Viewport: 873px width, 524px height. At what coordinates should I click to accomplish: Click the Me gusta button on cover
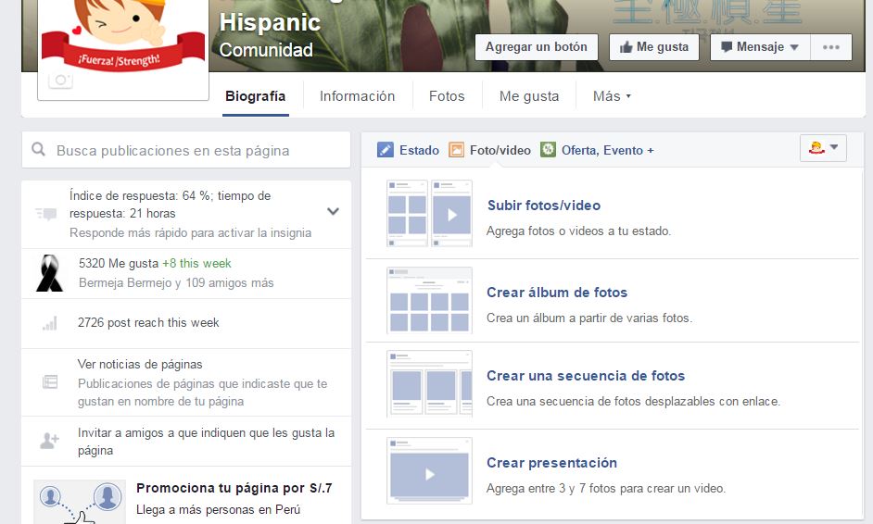pyautogui.click(x=654, y=46)
